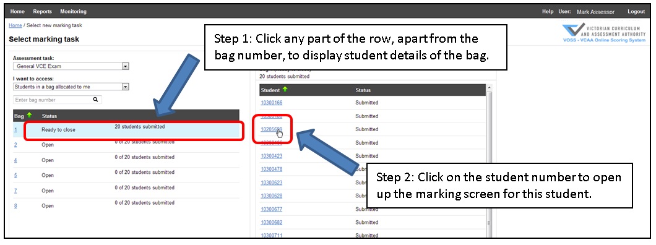The image size is (656, 245).
Task: Click Logout in the top bar
Action: (636, 11)
